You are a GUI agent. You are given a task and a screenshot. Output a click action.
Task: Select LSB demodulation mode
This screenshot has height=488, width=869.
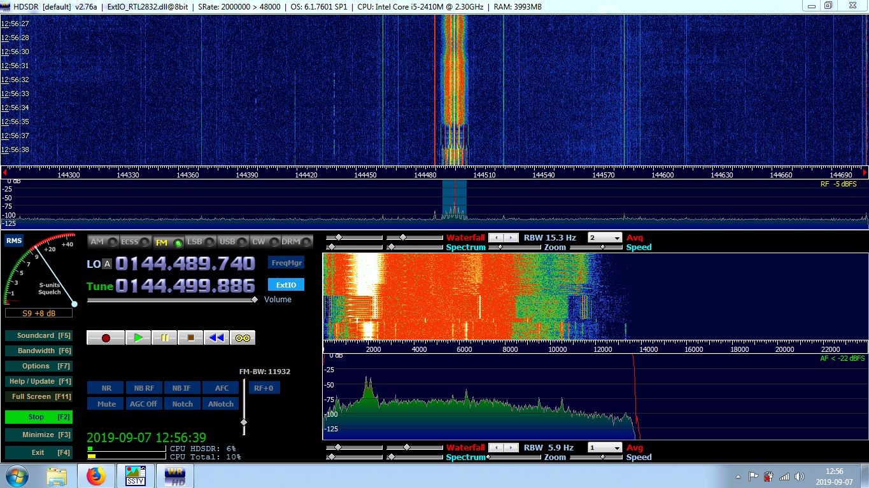[201, 242]
